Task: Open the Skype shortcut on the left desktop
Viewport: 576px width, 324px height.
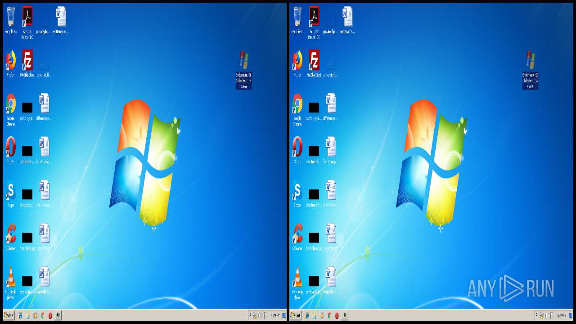Action: pyautogui.click(x=11, y=193)
